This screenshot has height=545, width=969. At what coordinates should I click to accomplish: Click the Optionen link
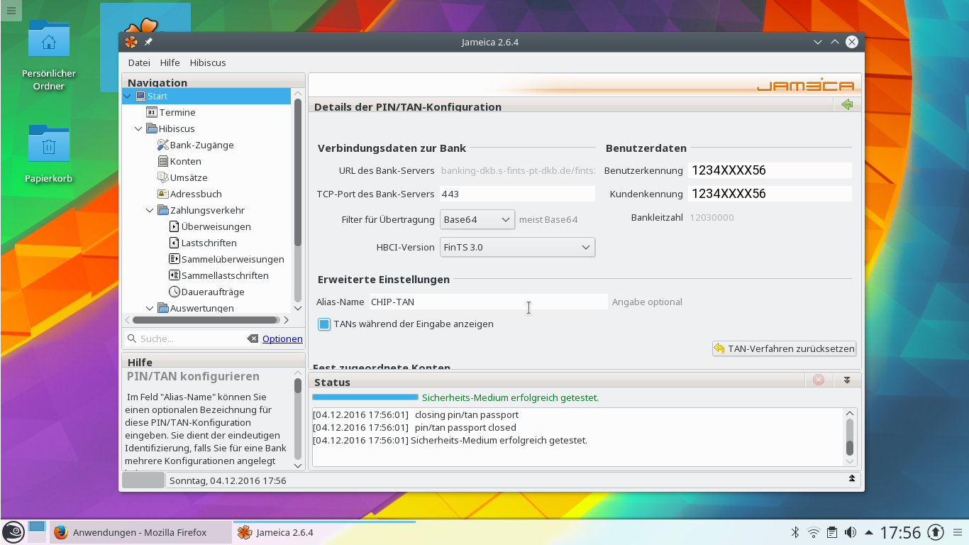tap(282, 338)
